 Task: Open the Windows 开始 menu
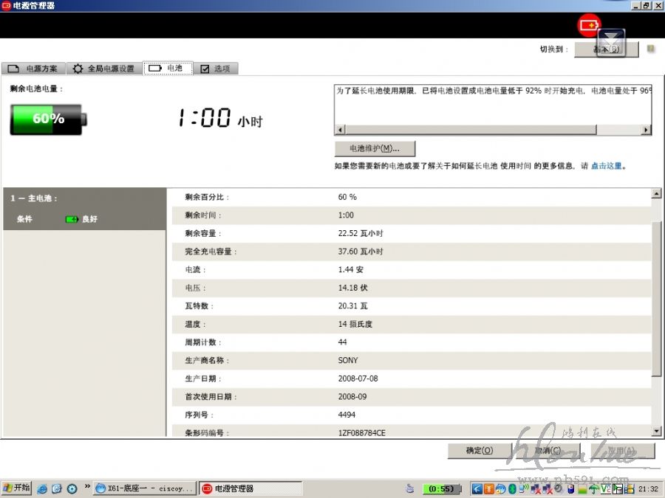pos(16,488)
